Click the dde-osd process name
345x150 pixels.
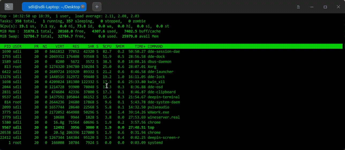(155, 87)
